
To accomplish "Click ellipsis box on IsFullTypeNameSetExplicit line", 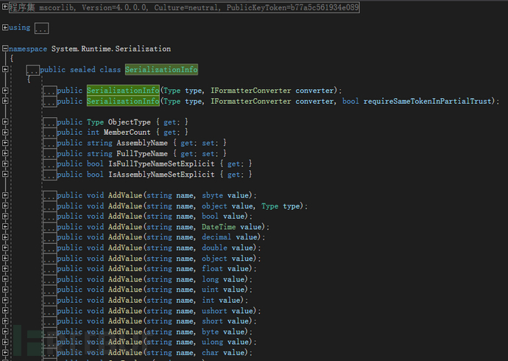I will tap(50, 164).
